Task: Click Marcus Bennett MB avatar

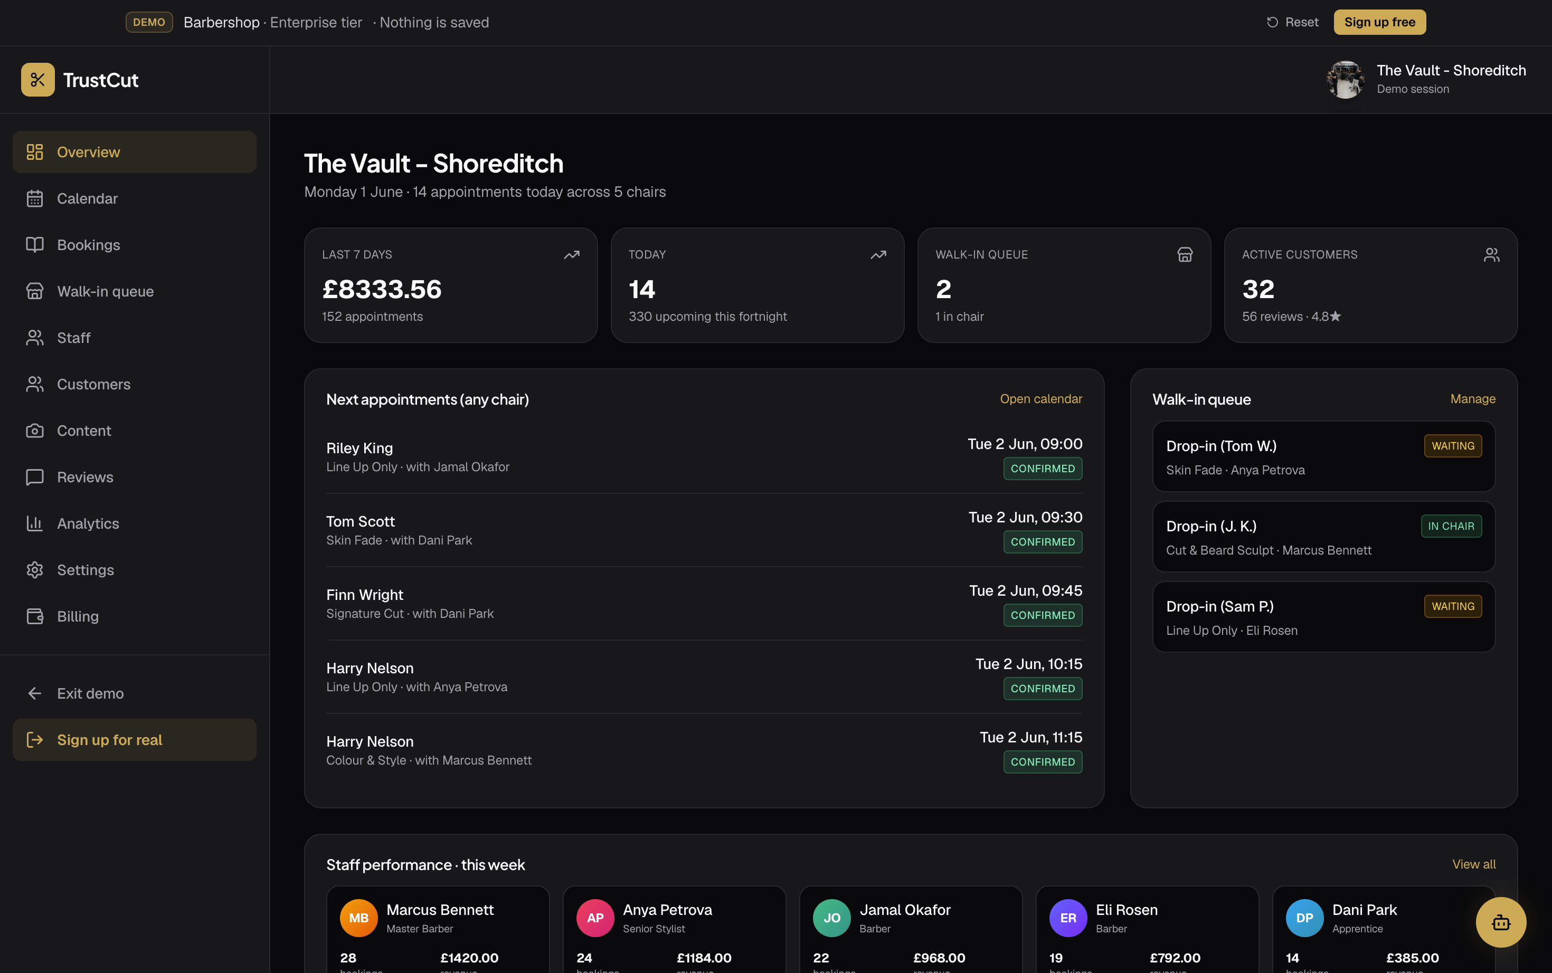Action: 358,918
